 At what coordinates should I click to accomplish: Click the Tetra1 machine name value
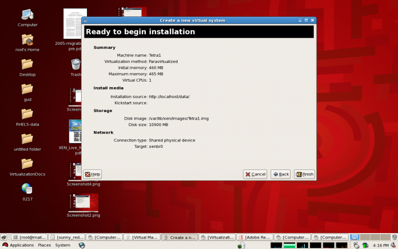(x=155, y=55)
